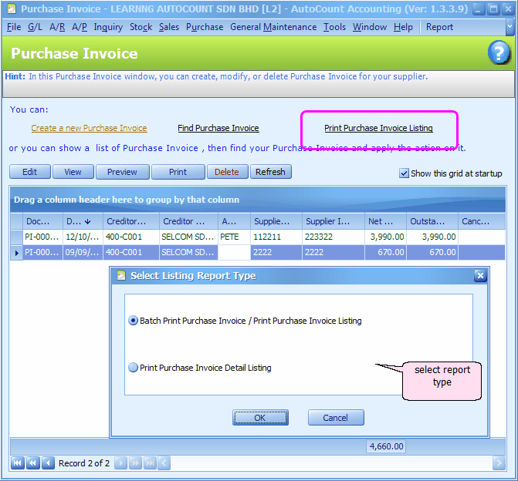Open the Tools menu
The height and width of the screenshot is (481, 518).
(334, 27)
